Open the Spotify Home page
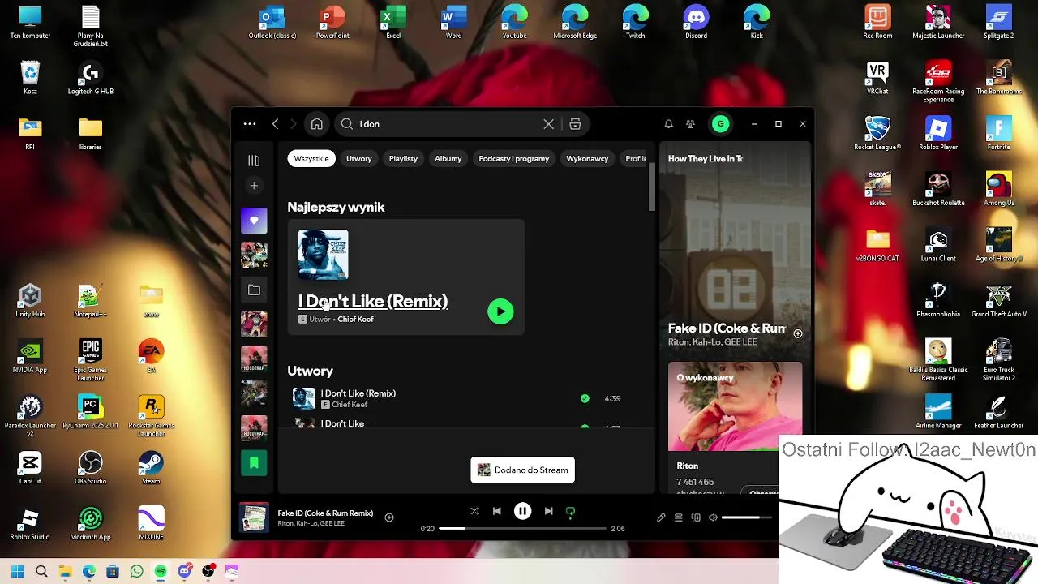The image size is (1038, 584). (317, 124)
